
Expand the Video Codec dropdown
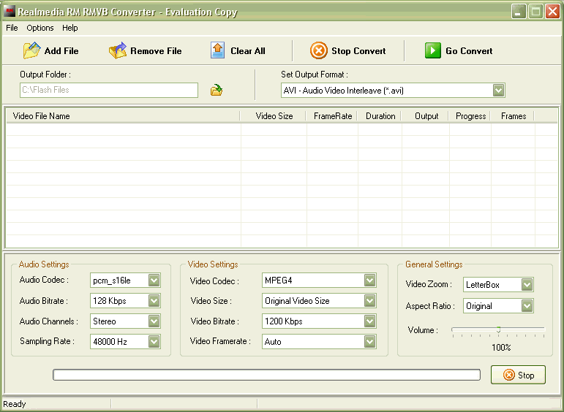tap(369, 281)
